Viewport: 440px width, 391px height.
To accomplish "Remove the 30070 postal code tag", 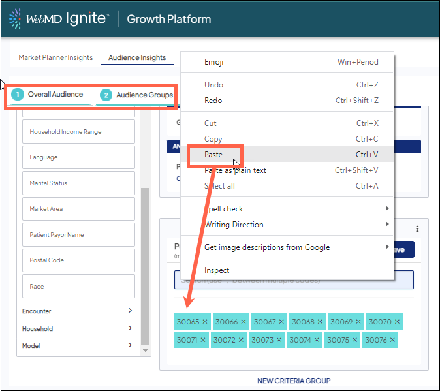I will tap(397, 322).
